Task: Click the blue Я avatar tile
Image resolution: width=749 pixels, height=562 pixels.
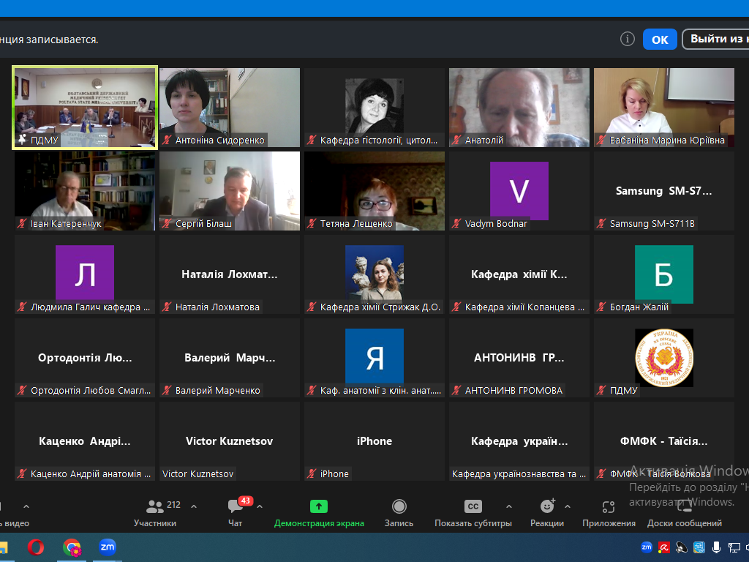Action: [x=374, y=356]
